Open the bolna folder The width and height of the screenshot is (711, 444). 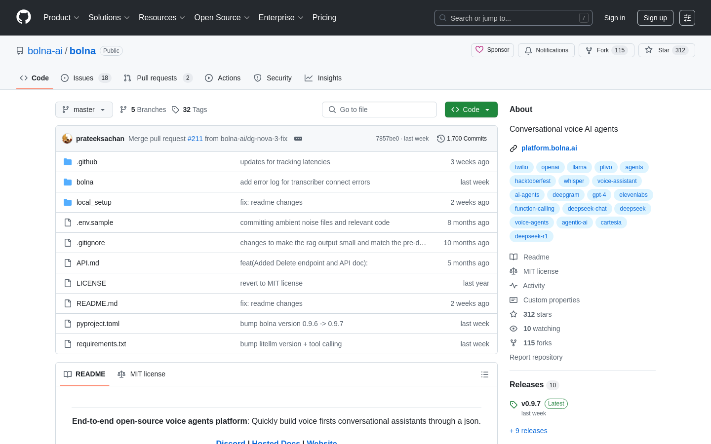(x=85, y=182)
